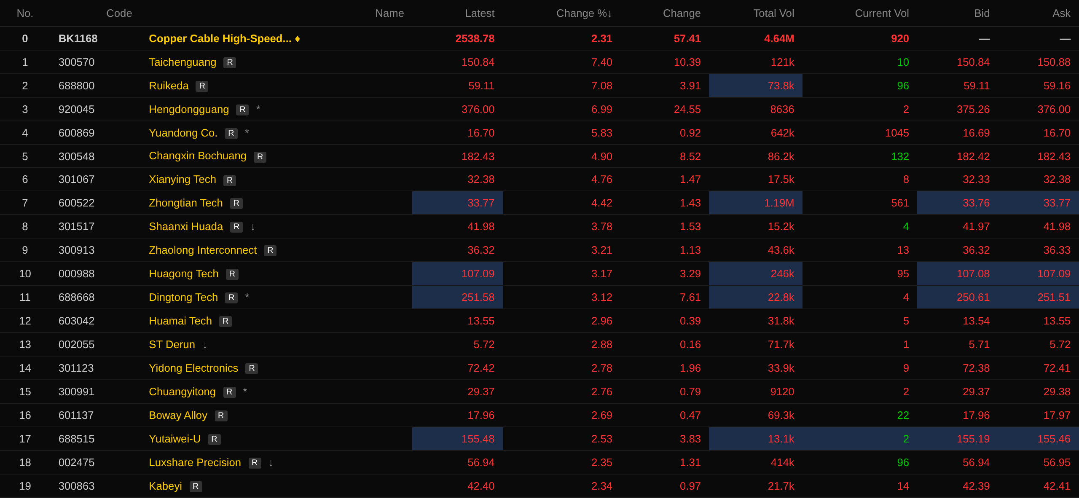Screen dimensions: 1079x504
Task: Click the sector index value 2538.78
Action: pyautogui.click(x=475, y=39)
